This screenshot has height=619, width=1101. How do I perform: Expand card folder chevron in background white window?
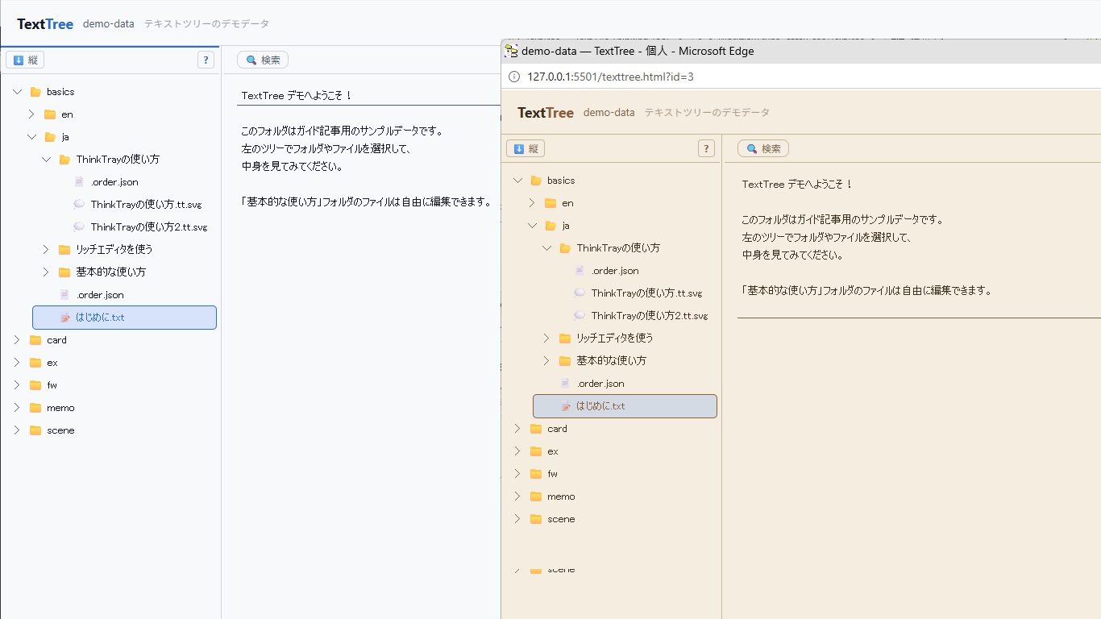click(x=17, y=340)
